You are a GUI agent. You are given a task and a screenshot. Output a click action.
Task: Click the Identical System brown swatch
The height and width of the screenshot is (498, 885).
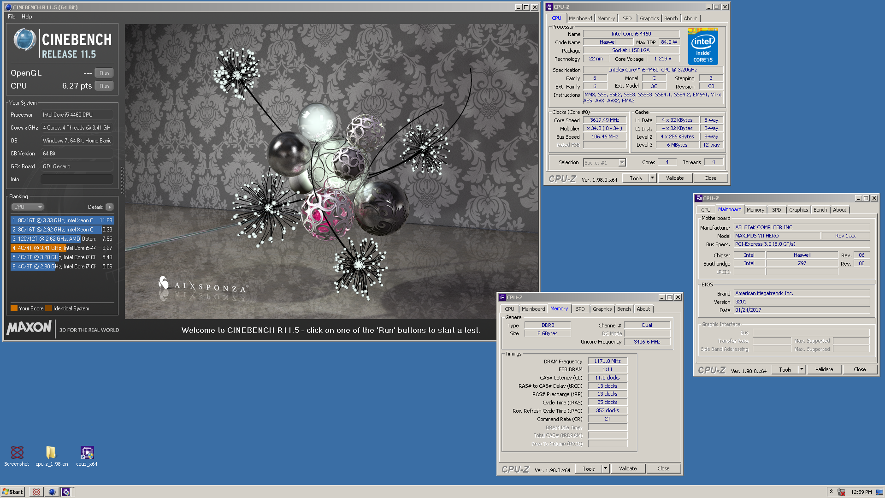[48, 308]
